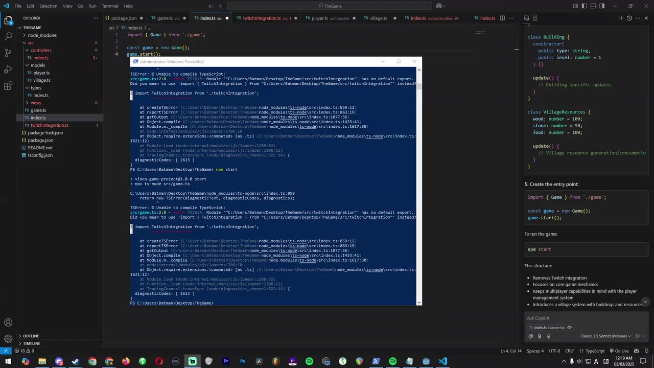Open Firefox from the Windows taskbar
The height and width of the screenshot is (368, 654).
pos(126,361)
